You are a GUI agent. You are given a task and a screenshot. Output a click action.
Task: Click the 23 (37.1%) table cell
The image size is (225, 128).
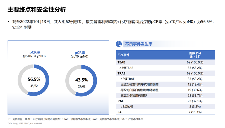coord(195,101)
